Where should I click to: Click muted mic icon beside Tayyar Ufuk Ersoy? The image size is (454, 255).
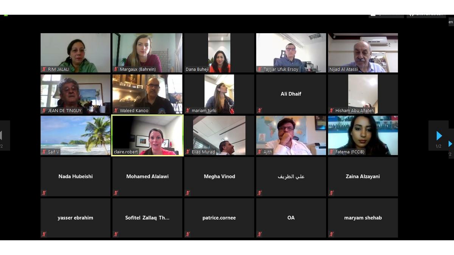tap(260, 70)
